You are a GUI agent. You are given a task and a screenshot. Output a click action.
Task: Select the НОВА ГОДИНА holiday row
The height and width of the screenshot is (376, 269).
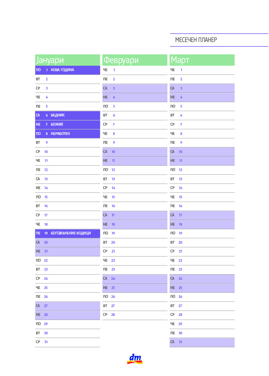click(x=67, y=70)
